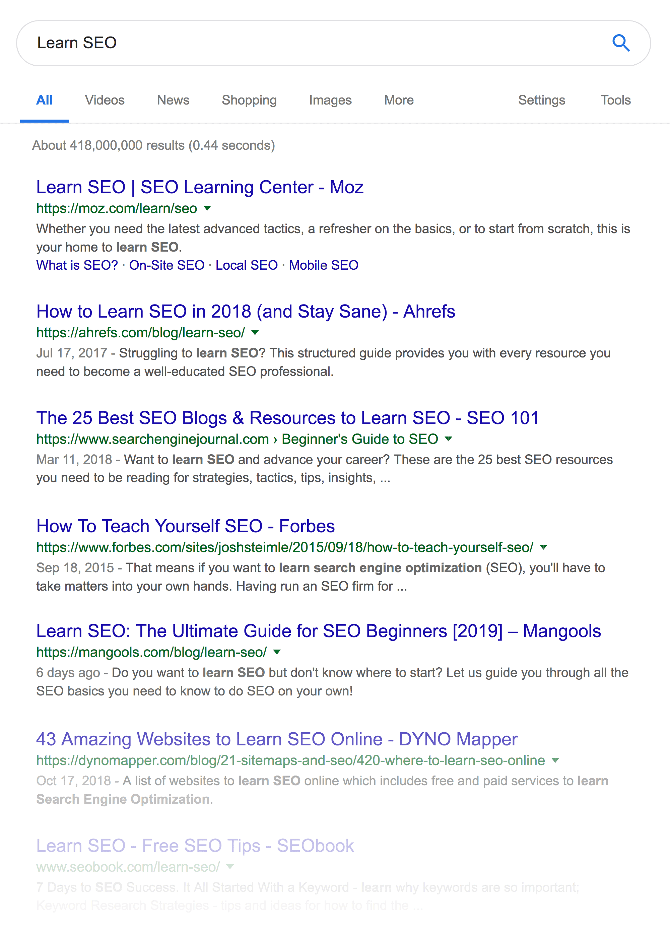The image size is (670, 938).
Task: Click the Oct 17, 2018 DYNO Mapper snippet
Action: tap(322, 790)
